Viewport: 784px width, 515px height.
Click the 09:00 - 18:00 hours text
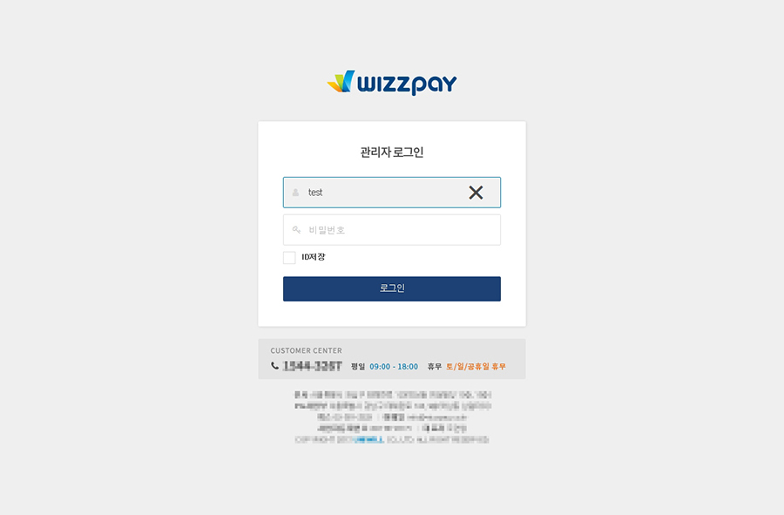click(394, 367)
